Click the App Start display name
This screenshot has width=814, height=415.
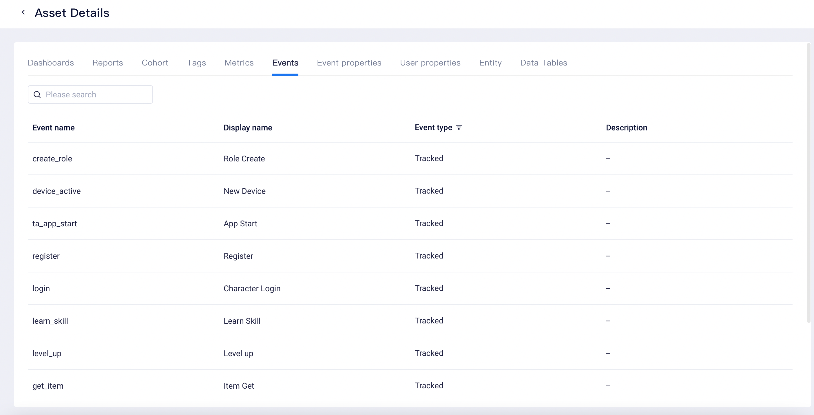240,223
